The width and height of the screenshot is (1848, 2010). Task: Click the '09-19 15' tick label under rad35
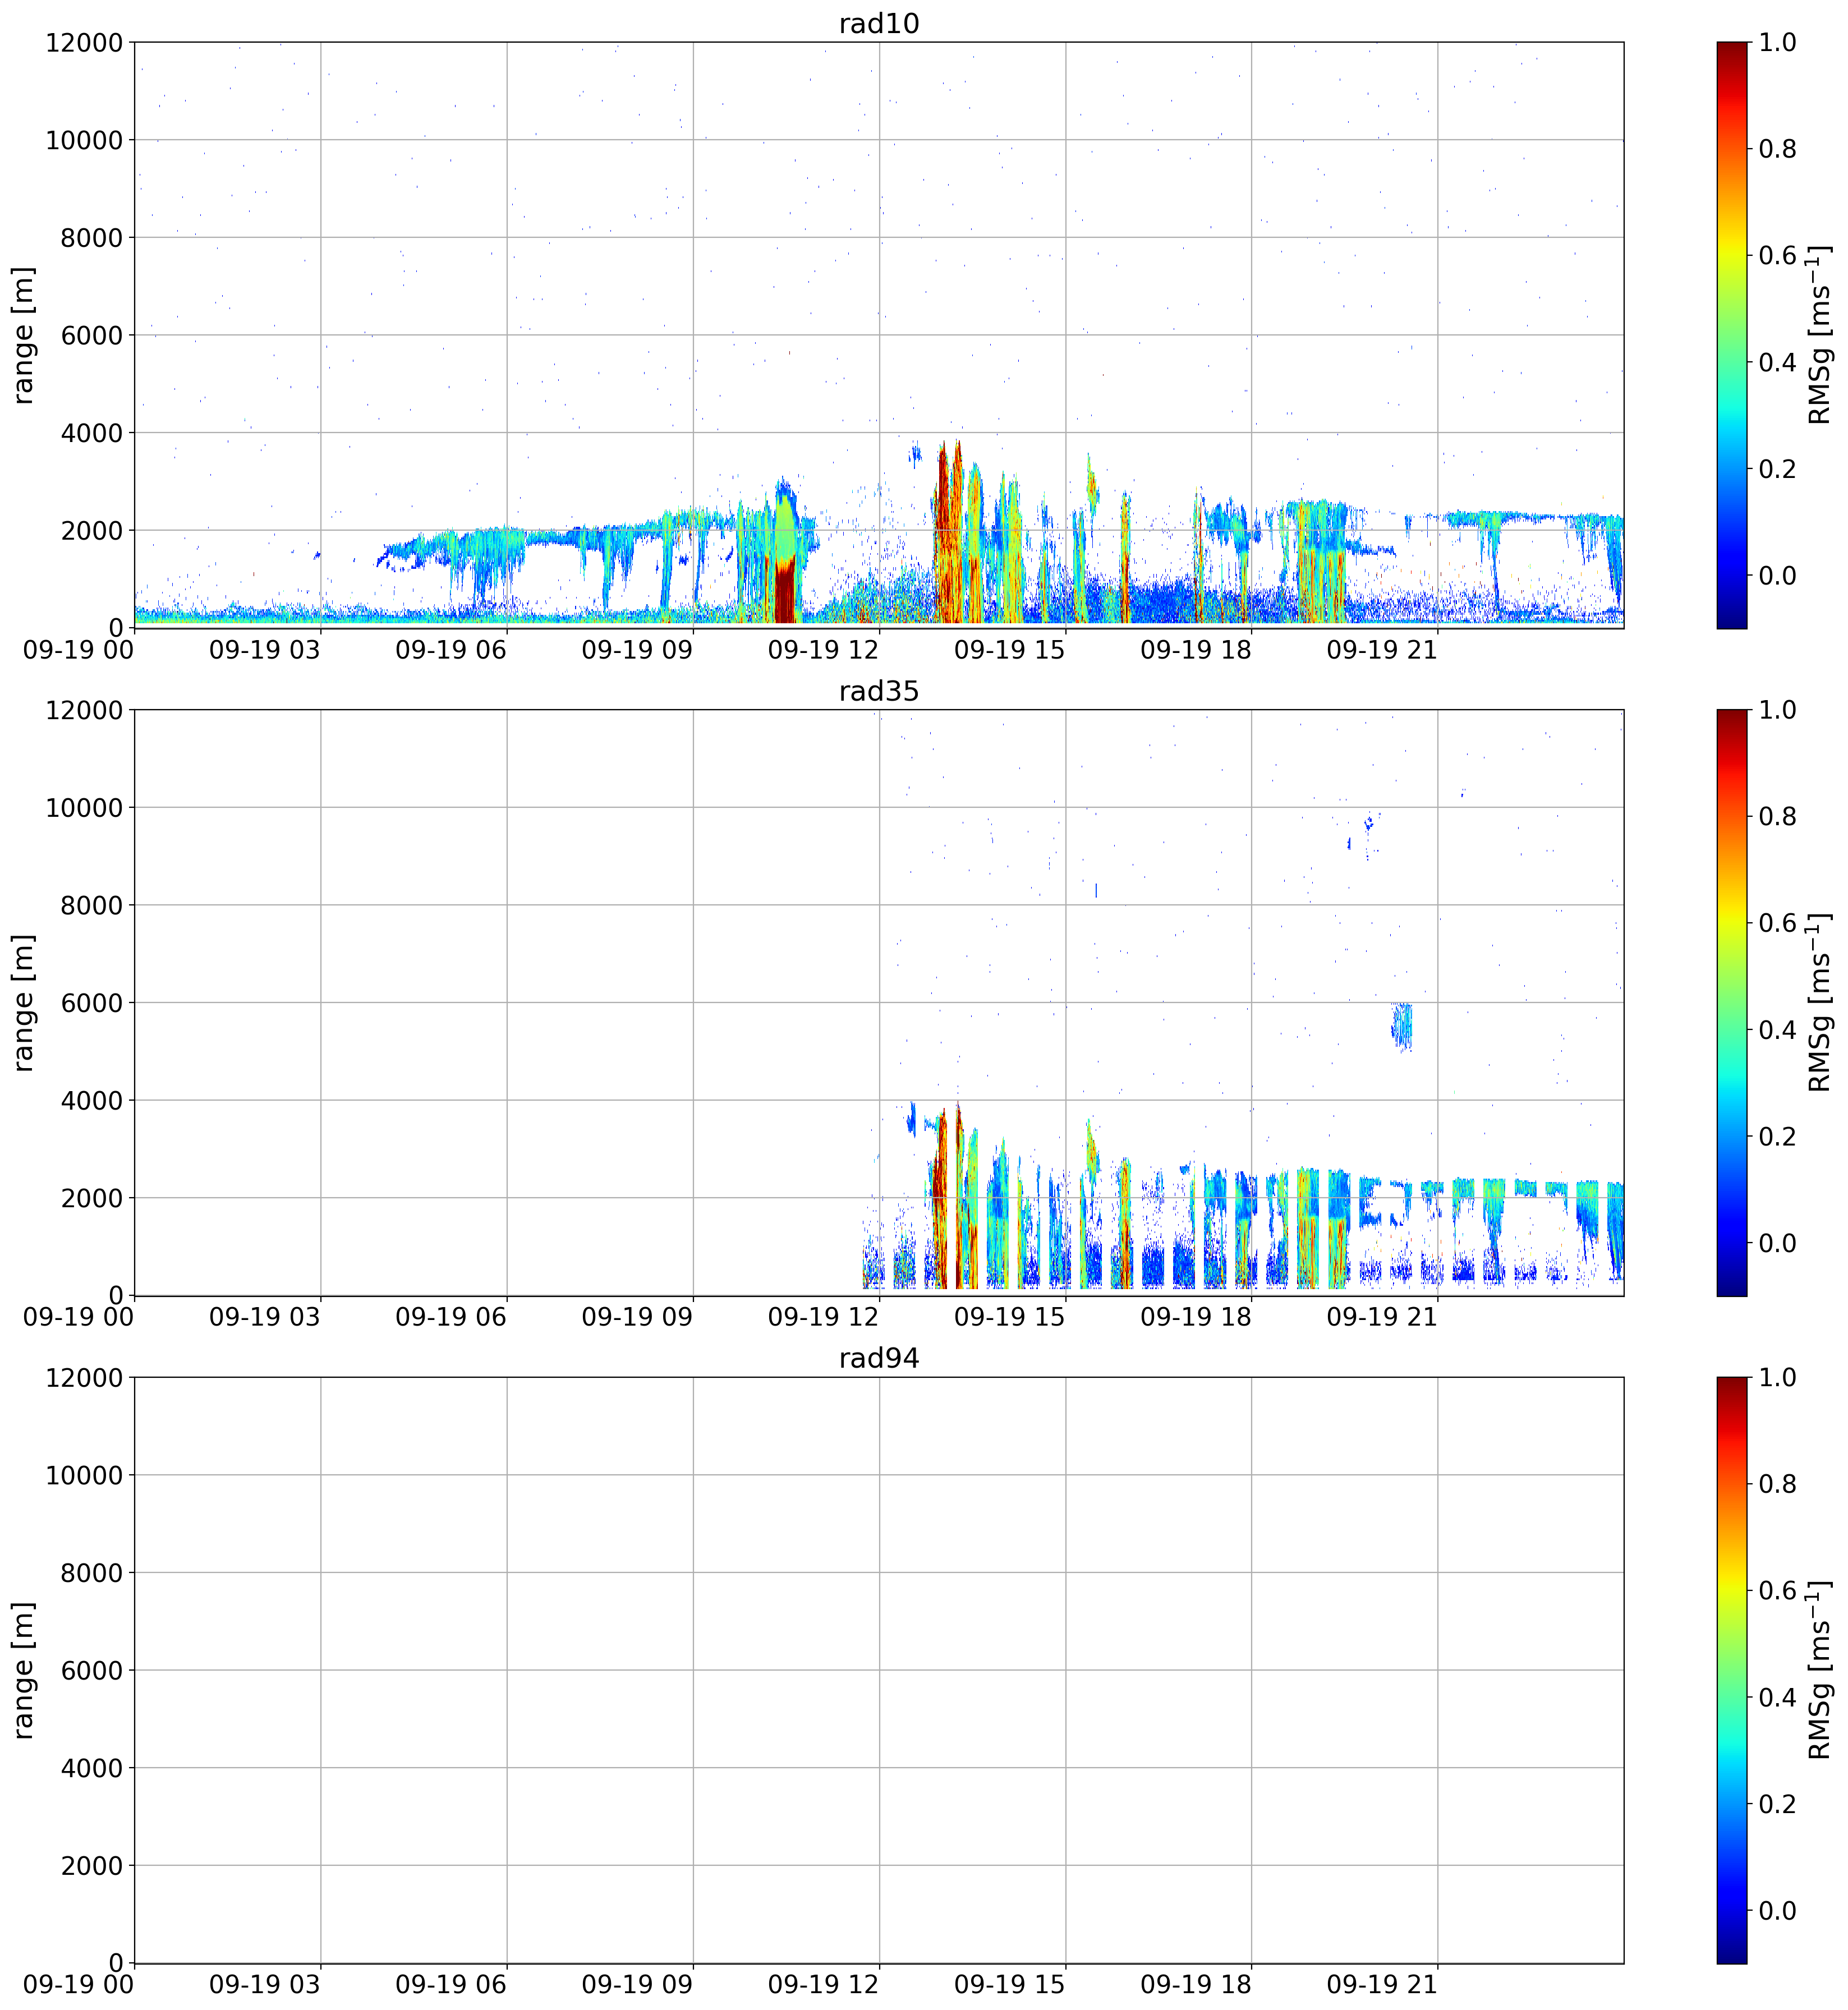(x=1010, y=1317)
